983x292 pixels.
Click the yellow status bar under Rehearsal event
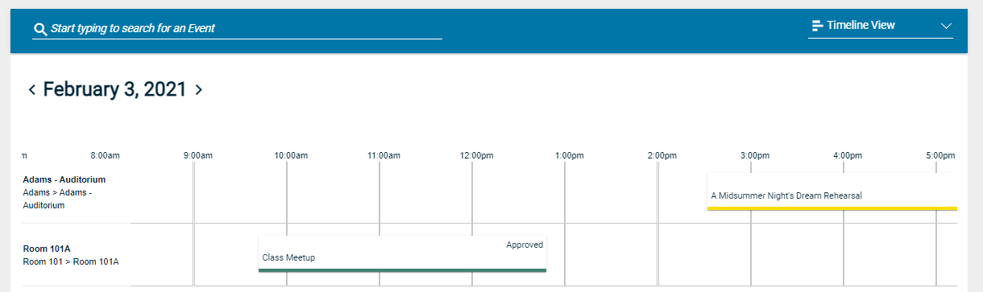pos(832,208)
